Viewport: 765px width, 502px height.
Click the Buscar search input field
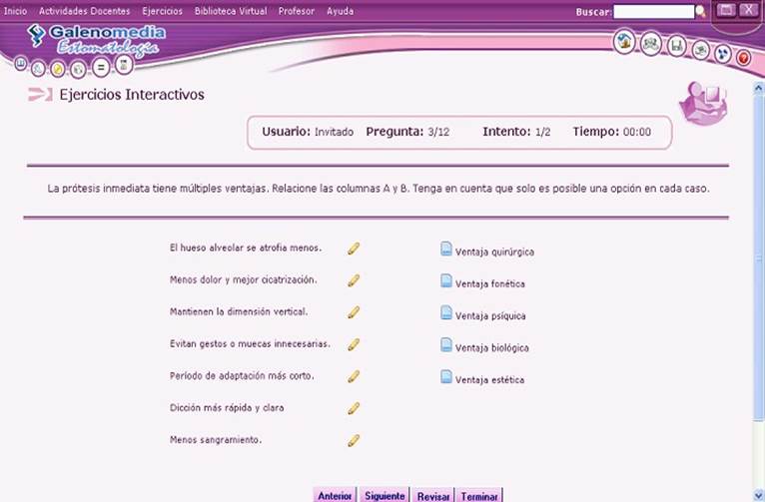[653, 11]
